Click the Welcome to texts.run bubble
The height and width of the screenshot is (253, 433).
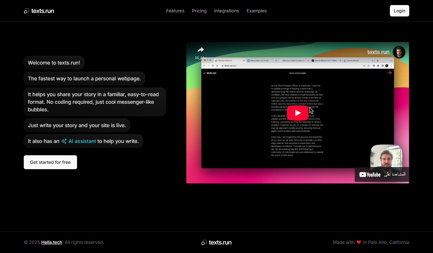tap(54, 63)
